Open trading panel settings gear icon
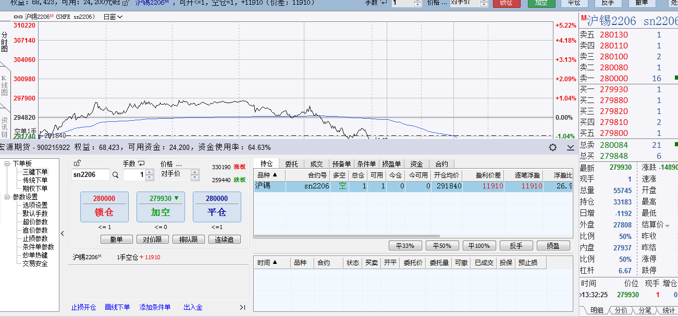This screenshot has width=678, height=317. tap(553, 147)
